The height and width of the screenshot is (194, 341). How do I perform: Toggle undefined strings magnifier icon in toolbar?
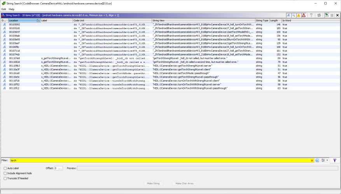tap(294, 15)
